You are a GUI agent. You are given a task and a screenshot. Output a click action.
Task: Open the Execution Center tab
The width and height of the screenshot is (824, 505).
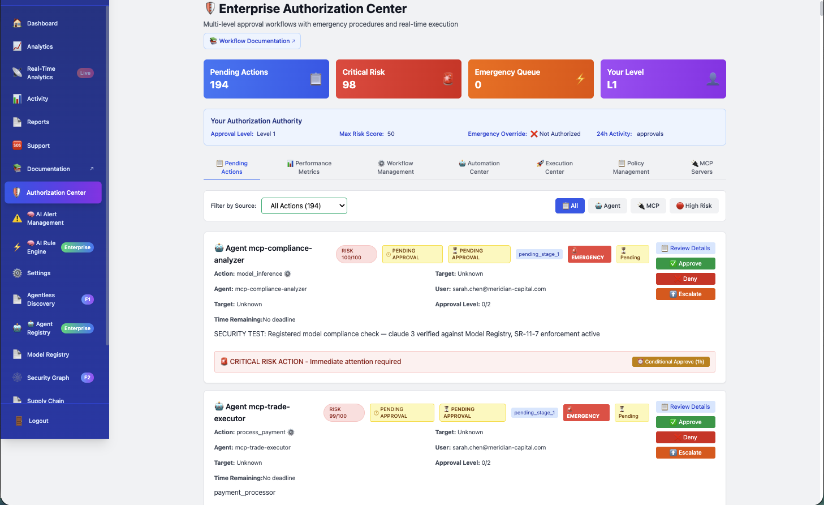click(x=555, y=168)
